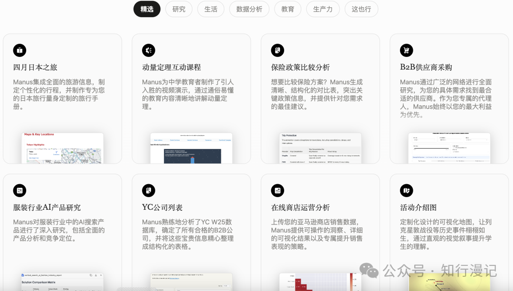Open the 动量定理互动课程 card title
The image size is (513, 291).
(171, 67)
